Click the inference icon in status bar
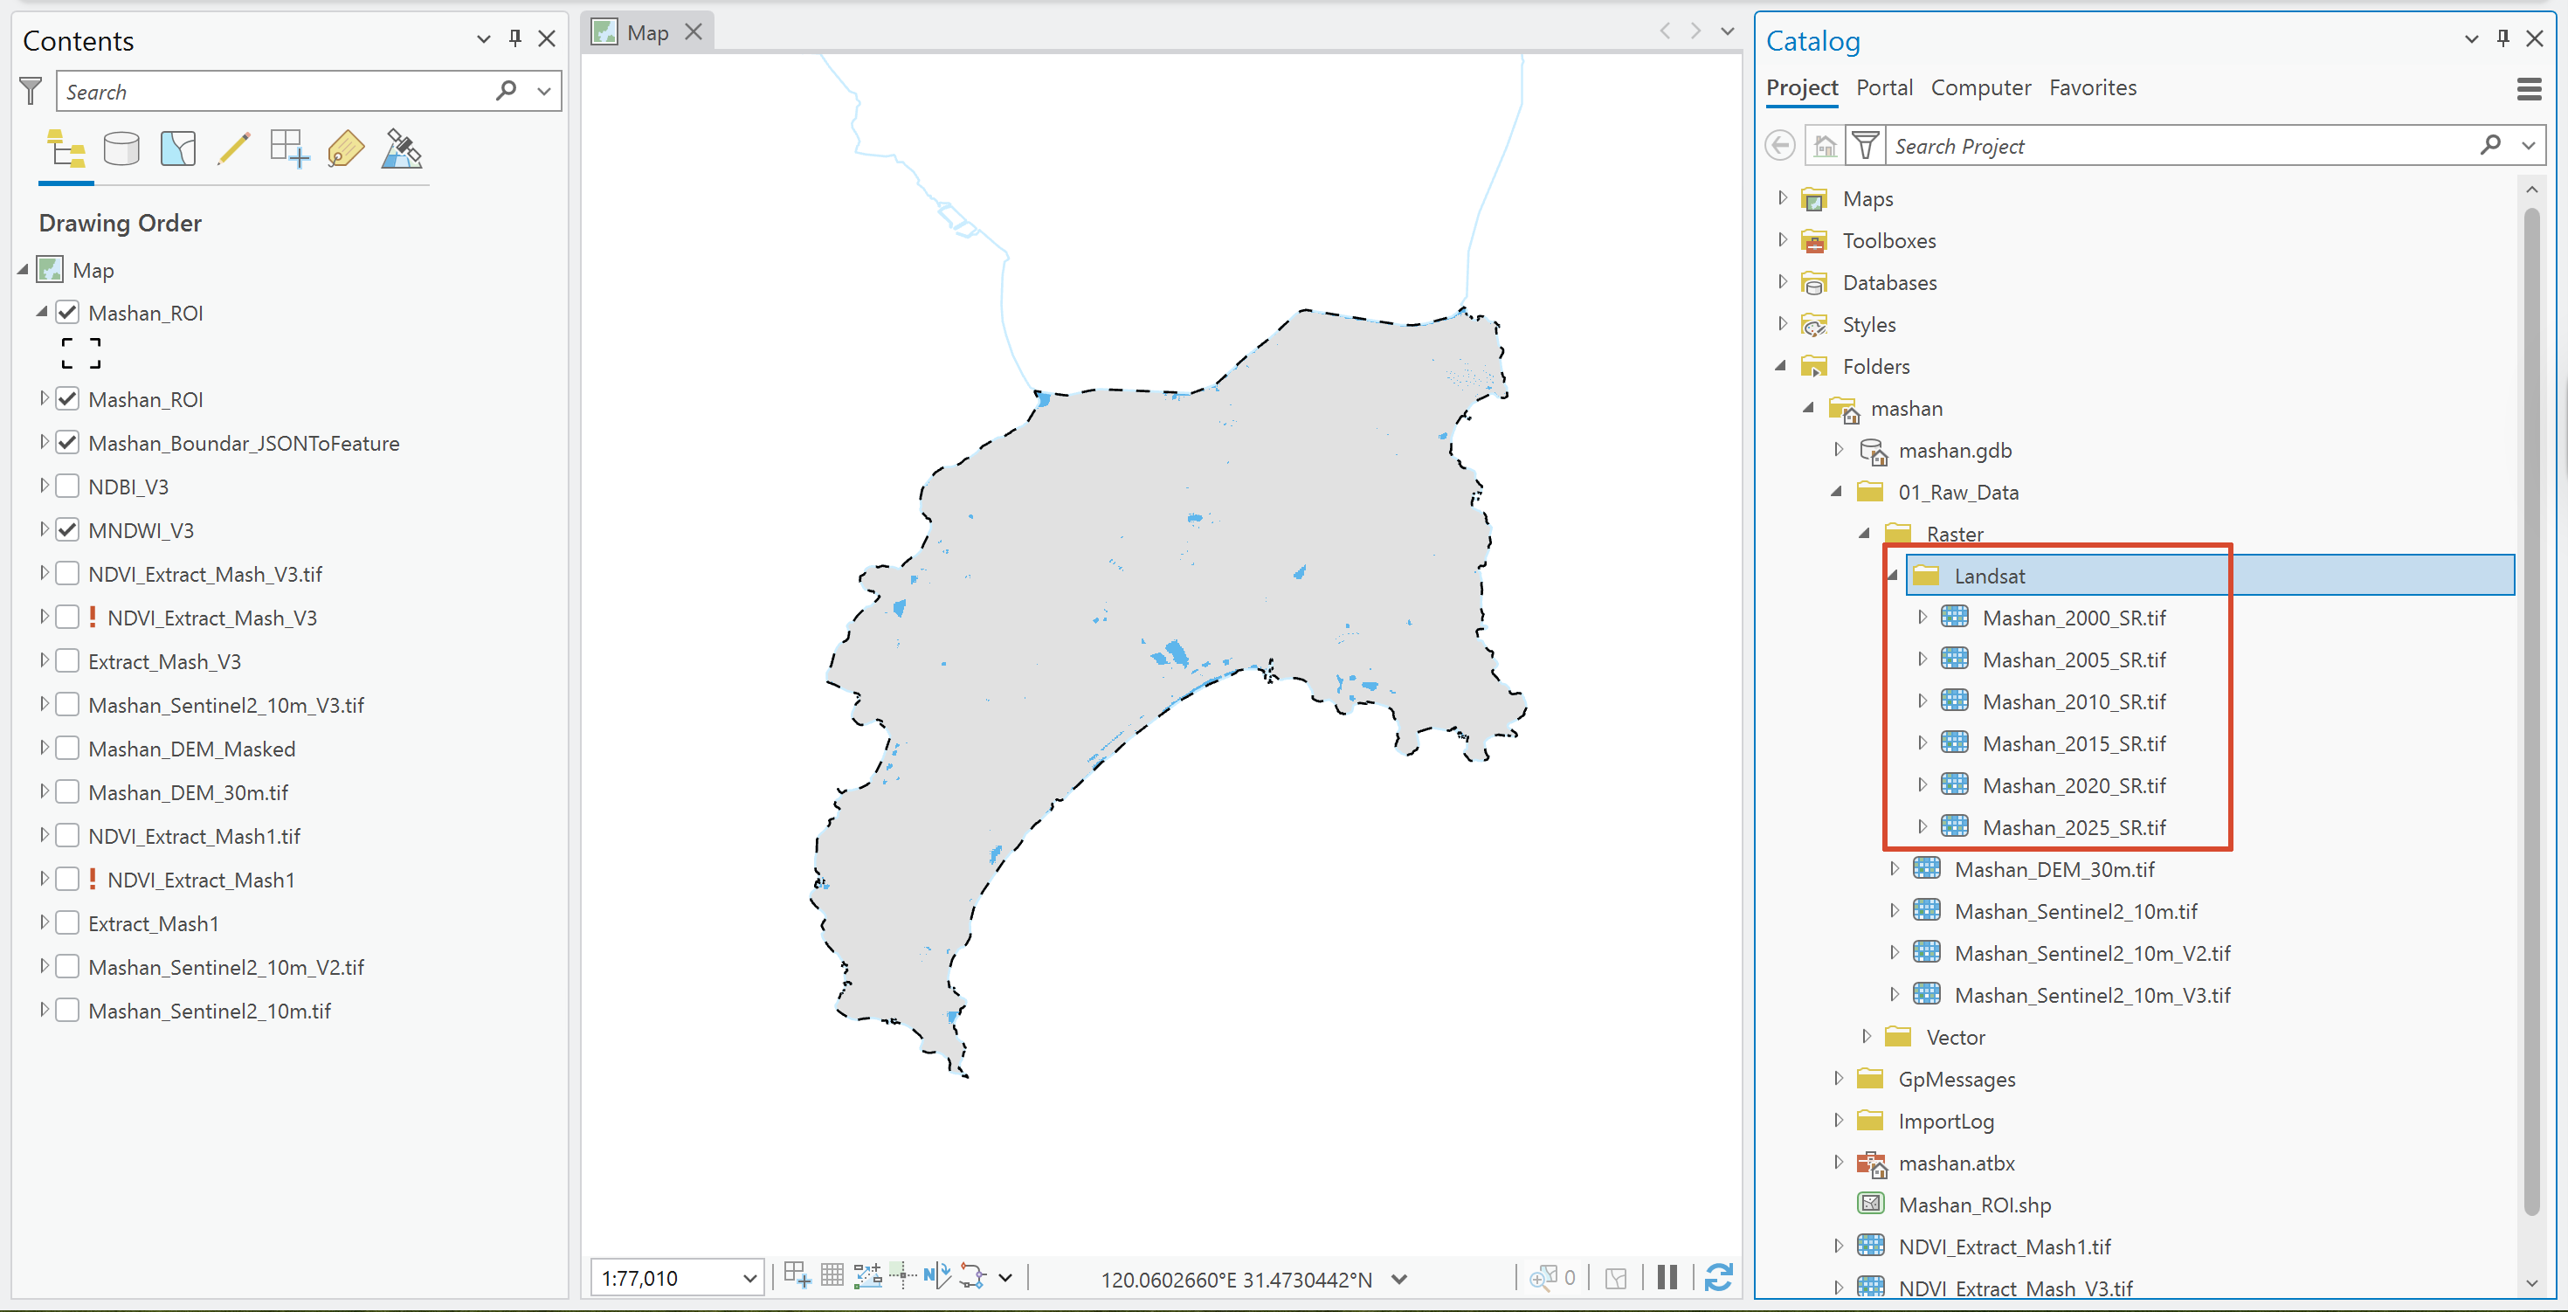This screenshot has height=1312, width=2568. pyautogui.click(x=902, y=1275)
